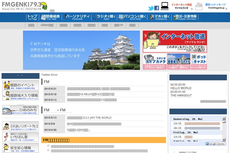The height and width of the screenshot is (153, 230).
Task: Open 姫路城ライブカメラ banner
Action: [179, 61]
